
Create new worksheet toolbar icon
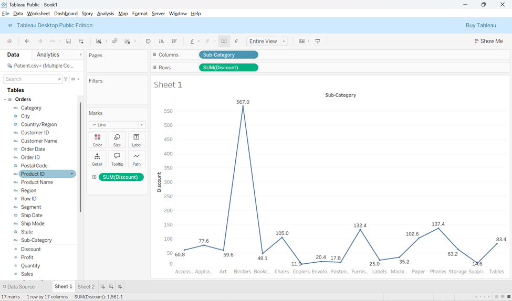99,41
